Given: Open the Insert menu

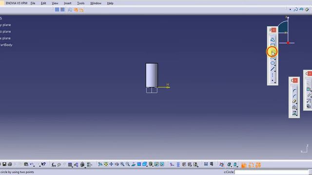Looking at the screenshot, I should pos(68,3).
